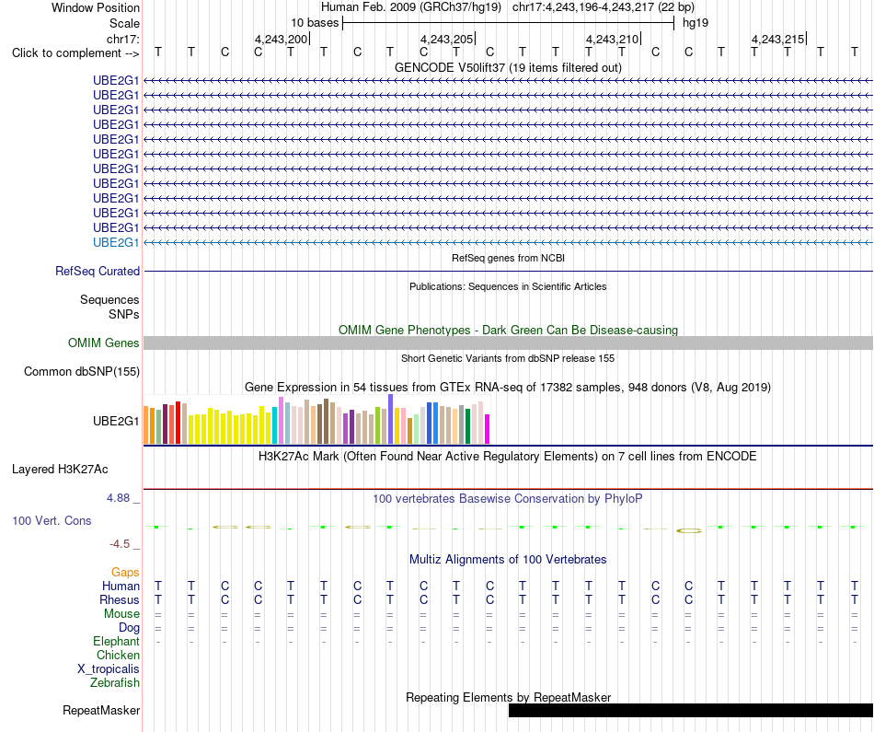Click the 'OMIM Gene Phenotypes' track title
Screen dimensions: 874x732
point(508,331)
